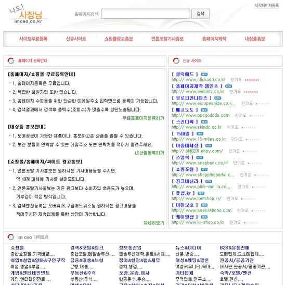
Task: Click the new badge next to 아이보호
Action: point(204,205)
